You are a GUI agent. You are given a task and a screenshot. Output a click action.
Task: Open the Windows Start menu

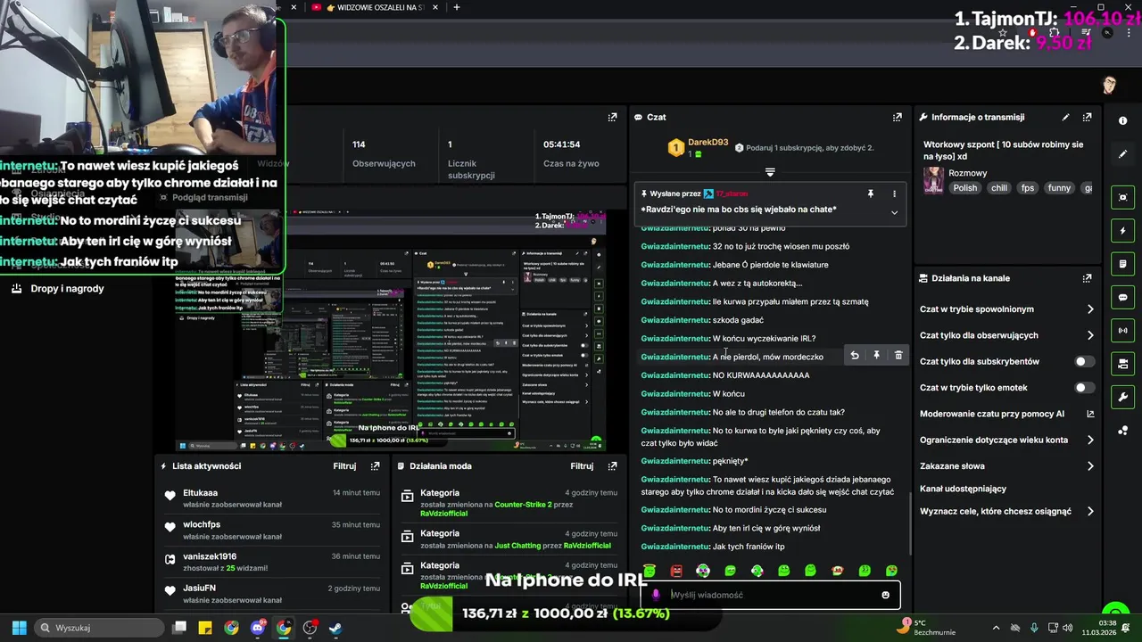tap(19, 628)
